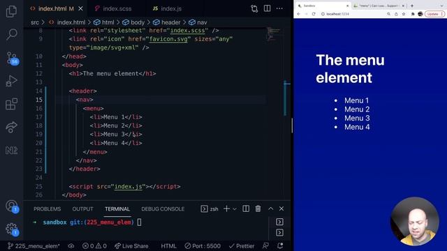The width and height of the screenshot is (447, 251).
Task: Start Live Share from status bar
Action: click(131, 246)
